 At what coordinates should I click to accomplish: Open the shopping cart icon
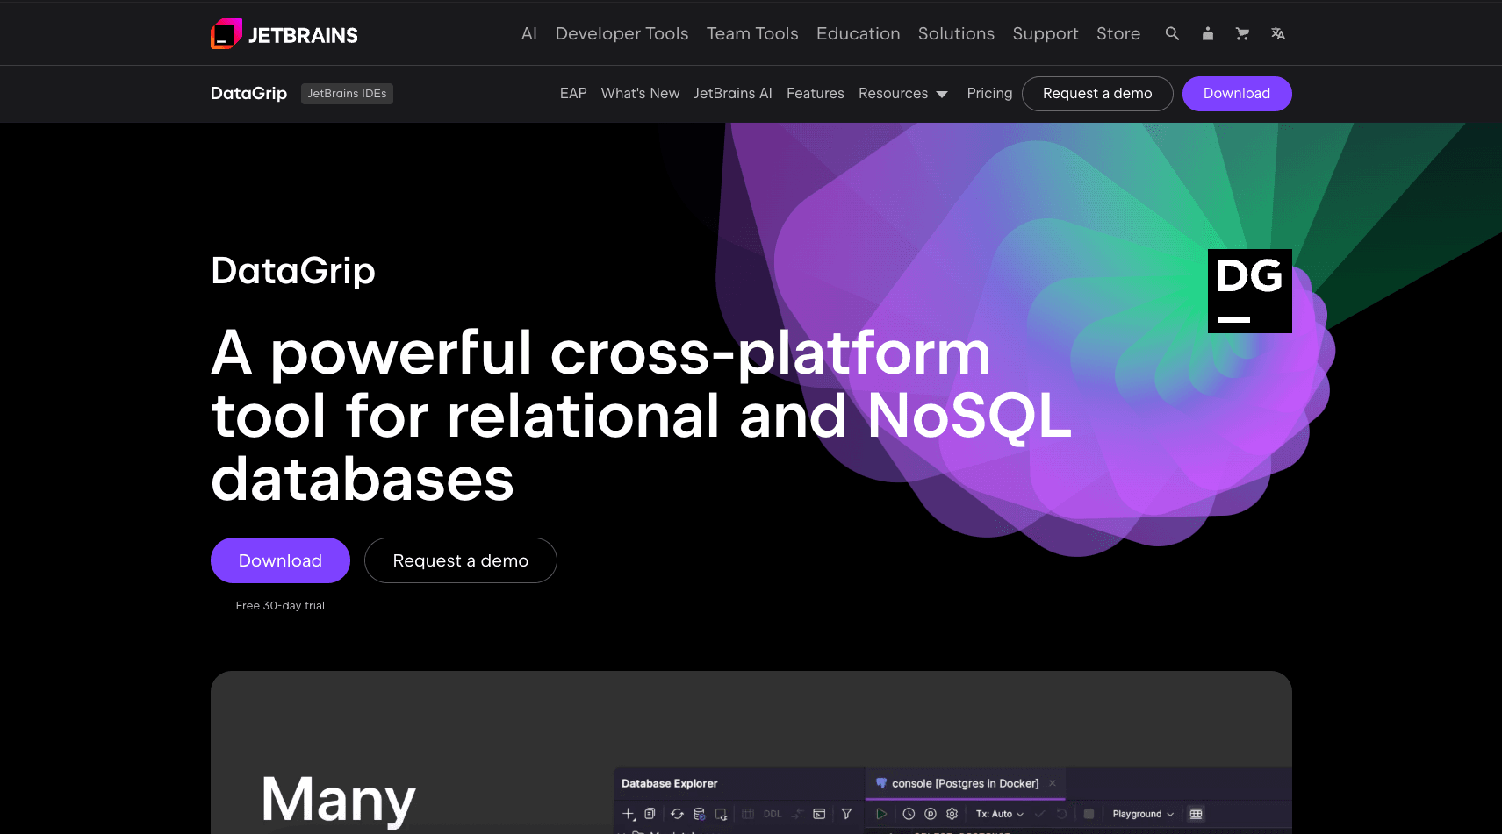[1242, 33]
